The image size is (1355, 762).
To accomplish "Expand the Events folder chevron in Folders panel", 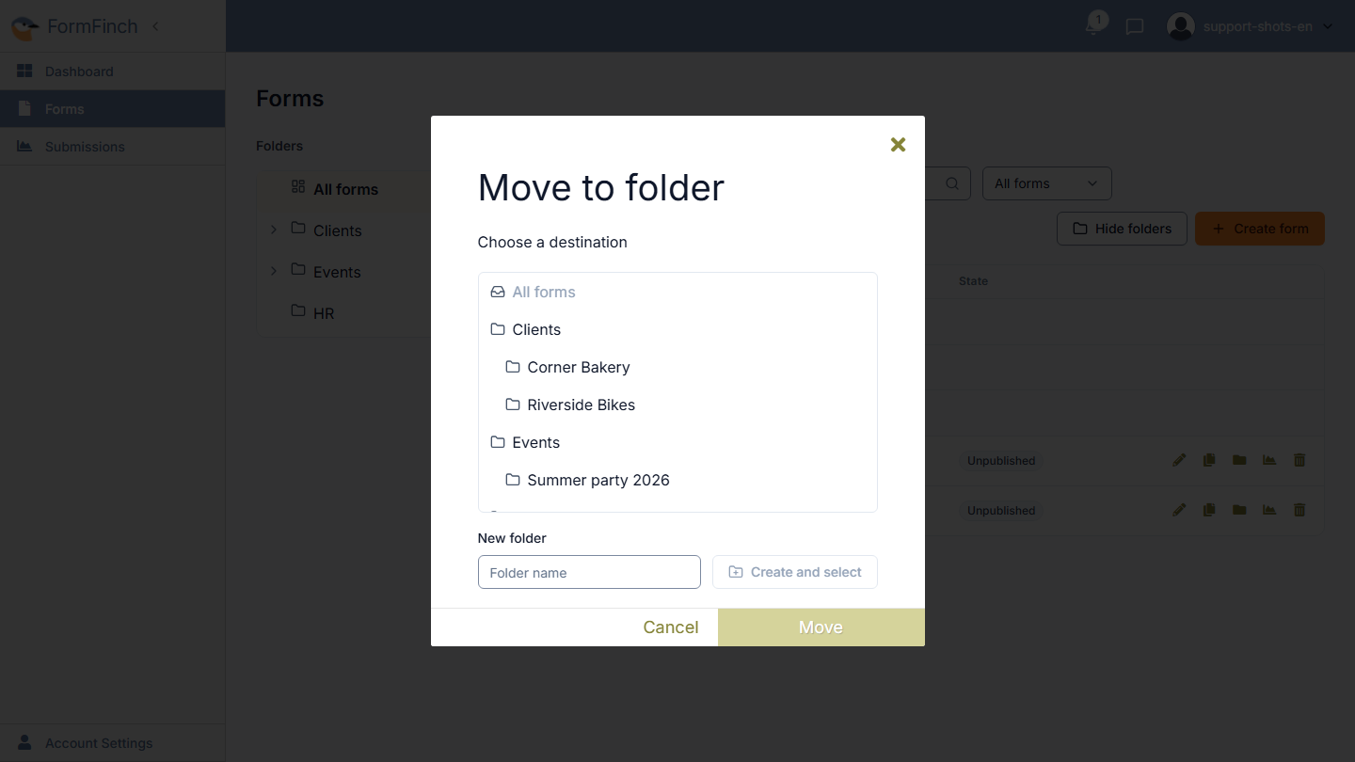I will pos(274,271).
